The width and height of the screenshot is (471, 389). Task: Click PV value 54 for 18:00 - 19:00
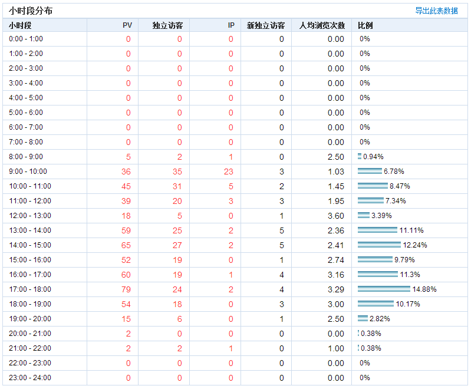pos(126,304)
